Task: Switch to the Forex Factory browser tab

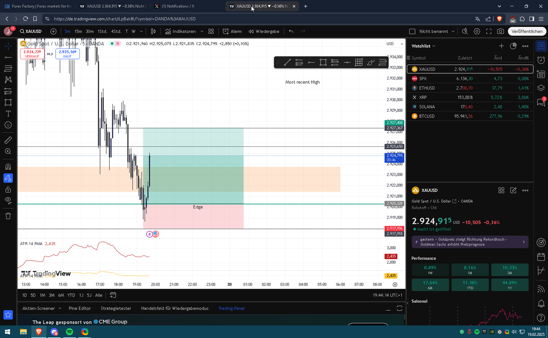Action: tap(37, 6)
